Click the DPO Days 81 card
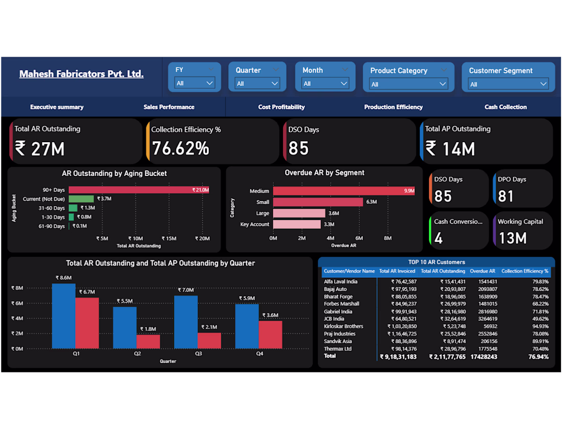Screen dimensions: 563x422 (x=523, y=189)
